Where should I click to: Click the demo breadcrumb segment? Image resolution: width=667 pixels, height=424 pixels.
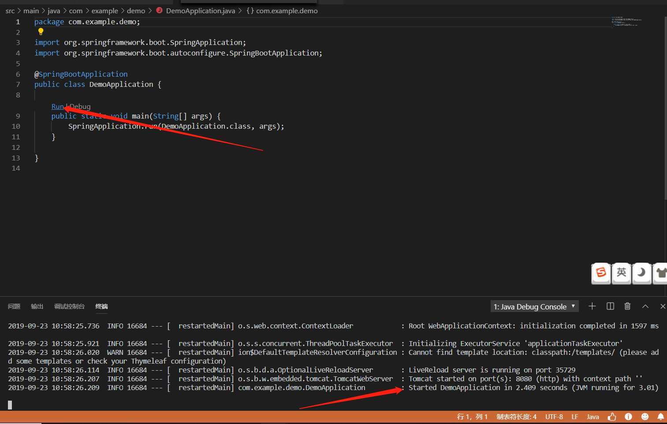click(136, 11)
